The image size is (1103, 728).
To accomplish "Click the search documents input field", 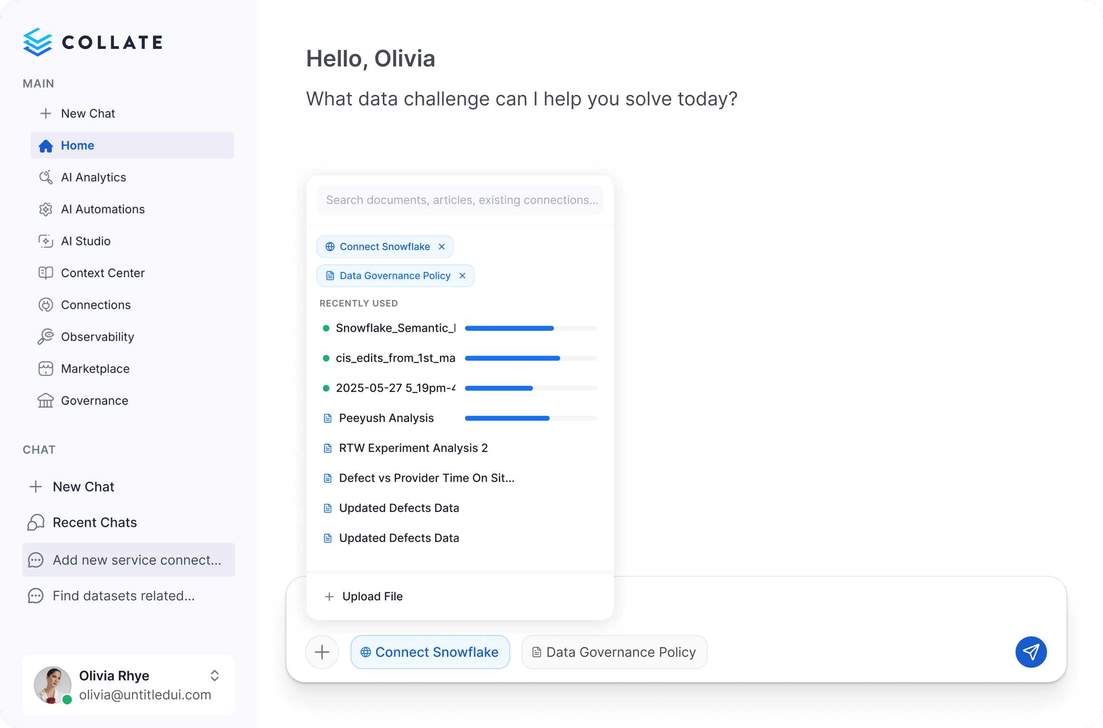I will click(x=460, y=200).
